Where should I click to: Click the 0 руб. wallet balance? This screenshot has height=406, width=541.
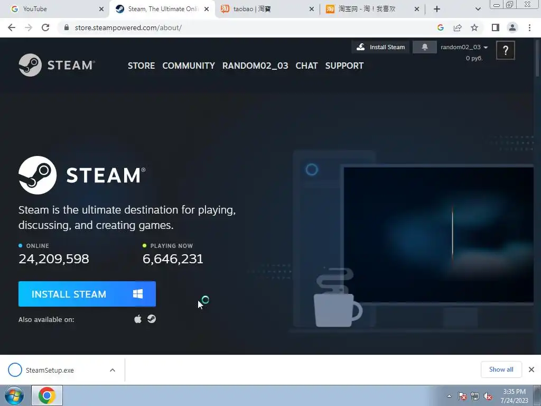click(x=474, y=58)
